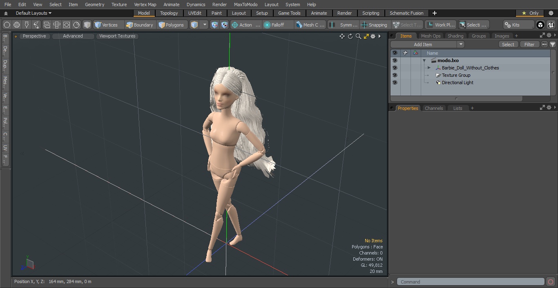558x288 pixels.
Task: Switch to Boundary selection mode
Action: click(140, 25)
